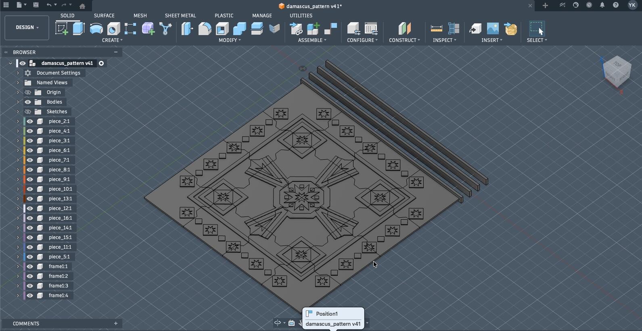
Task: Select the Press Pull tool
Action: pos(187,29)
